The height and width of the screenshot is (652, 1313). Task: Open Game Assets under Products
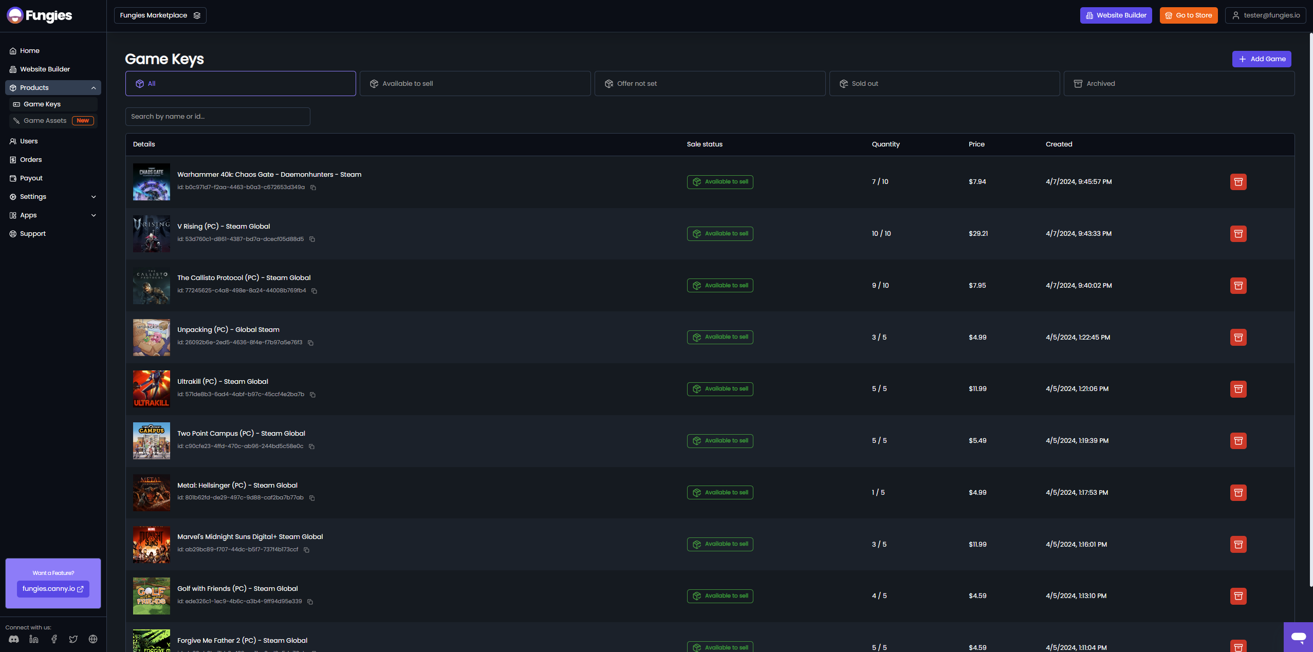tap(53, 121)
